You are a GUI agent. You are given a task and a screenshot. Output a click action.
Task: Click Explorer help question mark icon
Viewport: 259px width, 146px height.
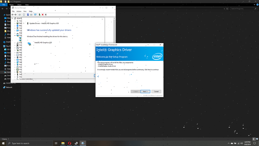click(257, 5)
